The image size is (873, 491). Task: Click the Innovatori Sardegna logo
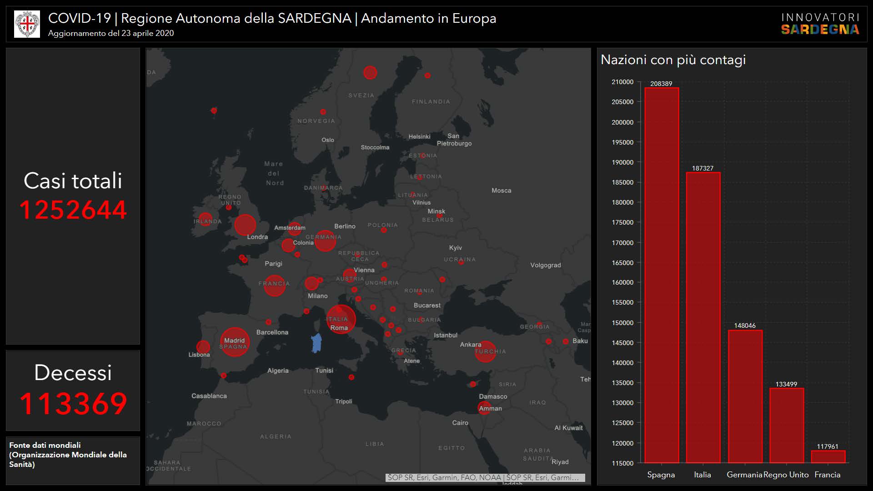[820, 24]
